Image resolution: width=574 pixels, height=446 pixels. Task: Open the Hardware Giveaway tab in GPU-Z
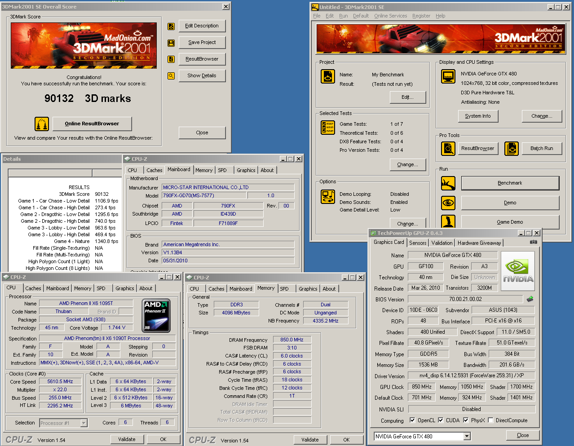(479, 243)
